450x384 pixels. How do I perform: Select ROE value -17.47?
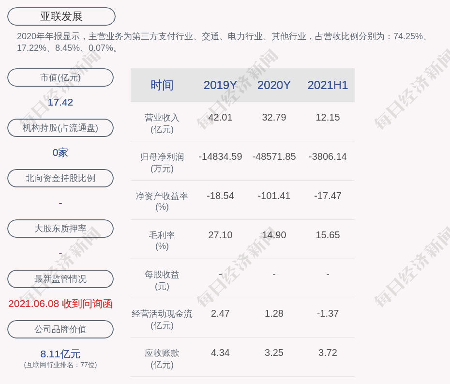328,196
